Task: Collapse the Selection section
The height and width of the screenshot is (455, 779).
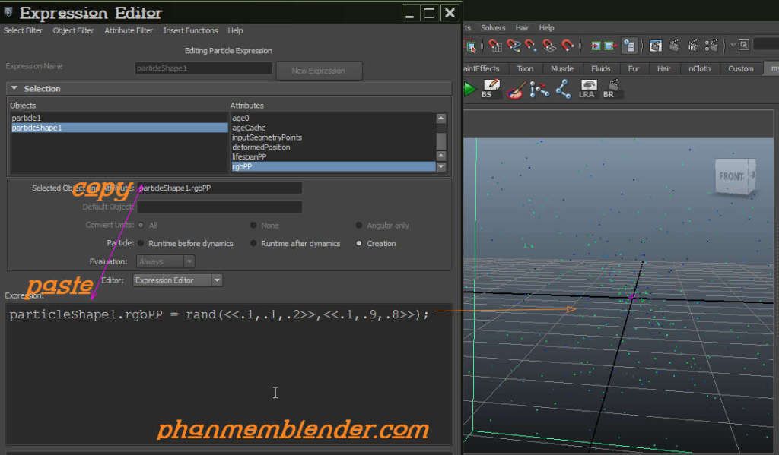Action: point(14,87)
